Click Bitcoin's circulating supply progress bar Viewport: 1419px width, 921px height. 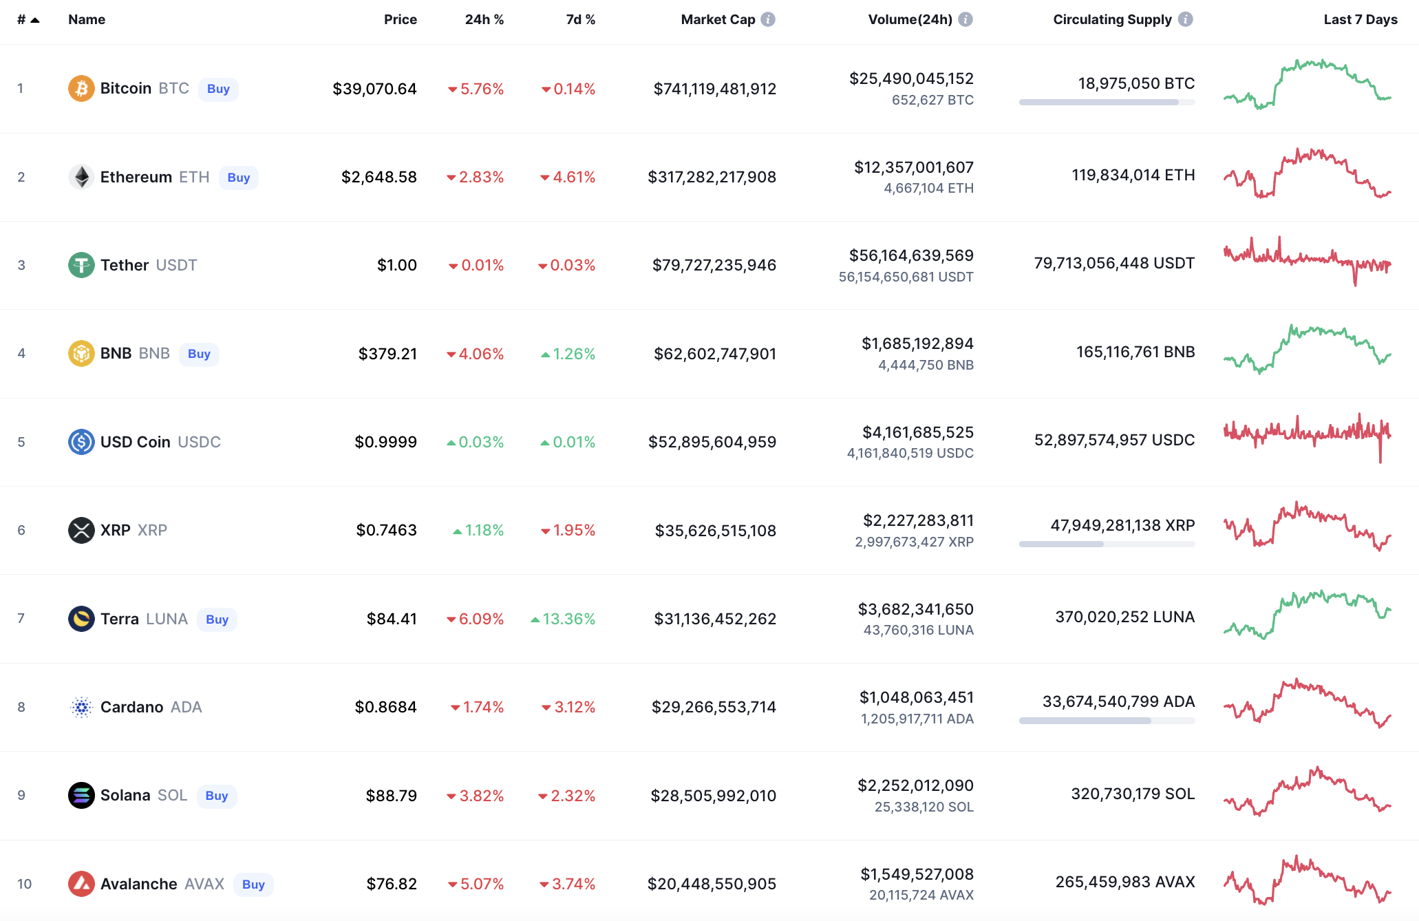[1107, 103]
